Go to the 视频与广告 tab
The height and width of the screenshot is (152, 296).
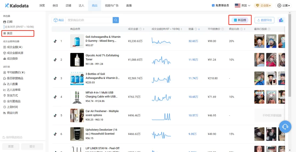pos(111,5)
